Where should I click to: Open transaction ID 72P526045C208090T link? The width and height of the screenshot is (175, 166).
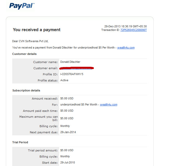coord(133,30)
